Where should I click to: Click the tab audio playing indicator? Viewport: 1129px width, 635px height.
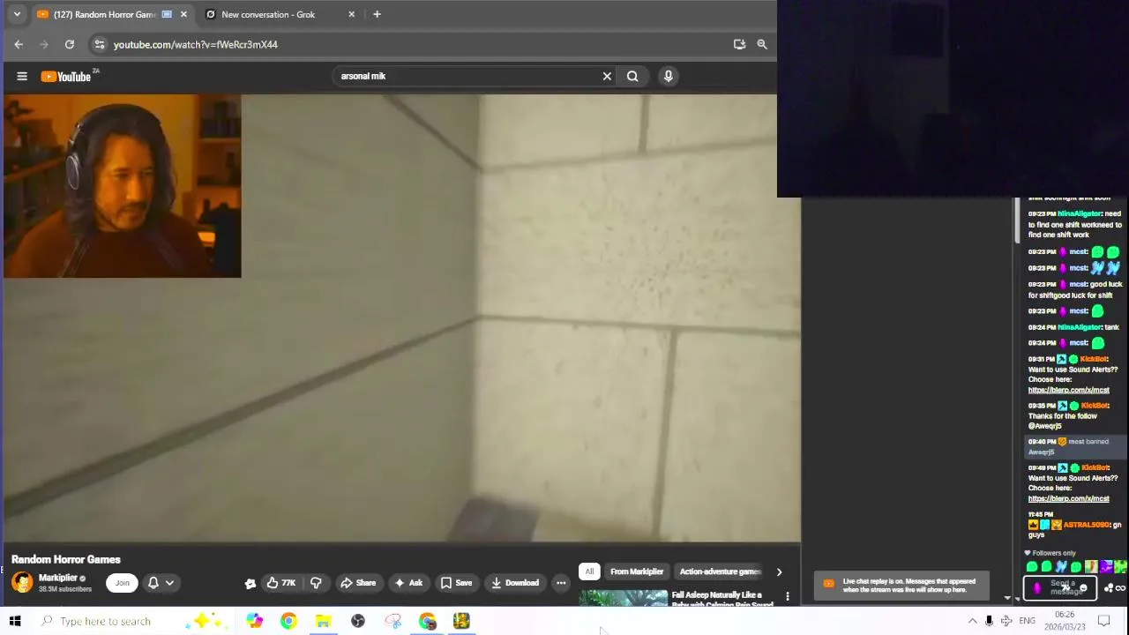point(167,14)
